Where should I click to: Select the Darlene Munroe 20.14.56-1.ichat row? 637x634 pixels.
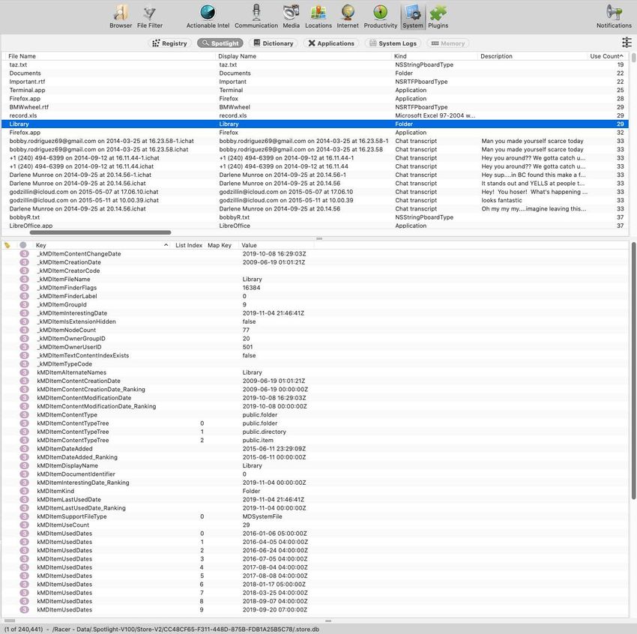tap(315, 175)
